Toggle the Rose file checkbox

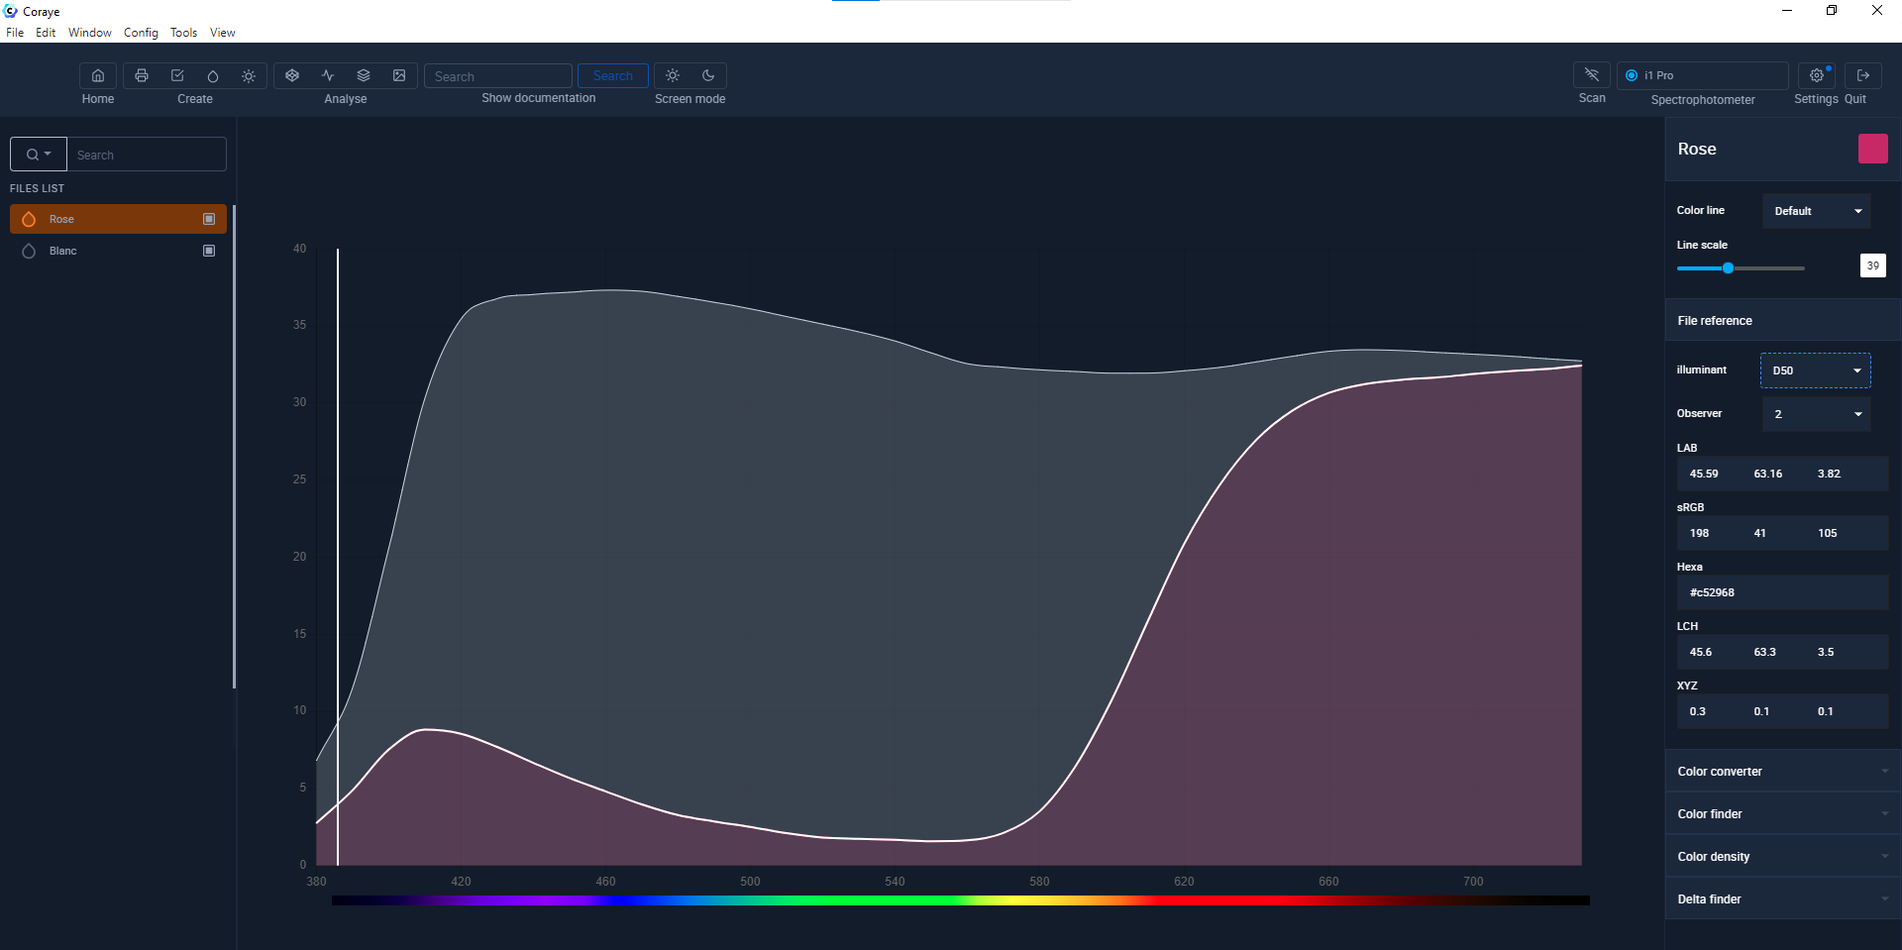point(209,219)
